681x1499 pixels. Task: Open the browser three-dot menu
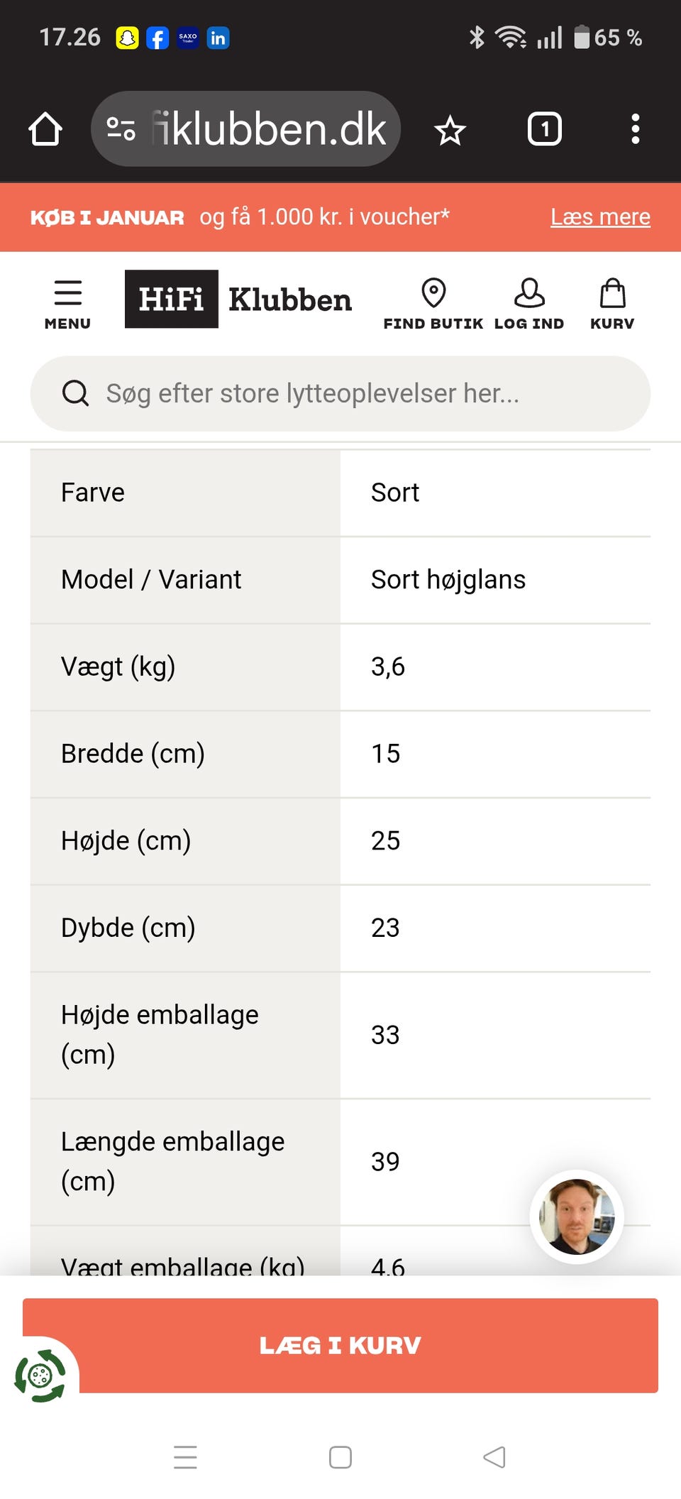pos(635,129)
